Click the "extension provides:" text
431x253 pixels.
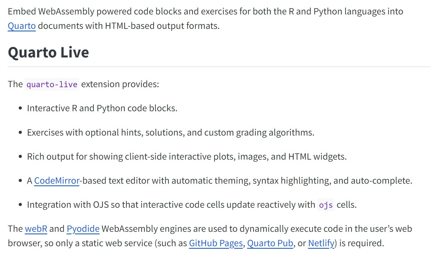point(120,84)
